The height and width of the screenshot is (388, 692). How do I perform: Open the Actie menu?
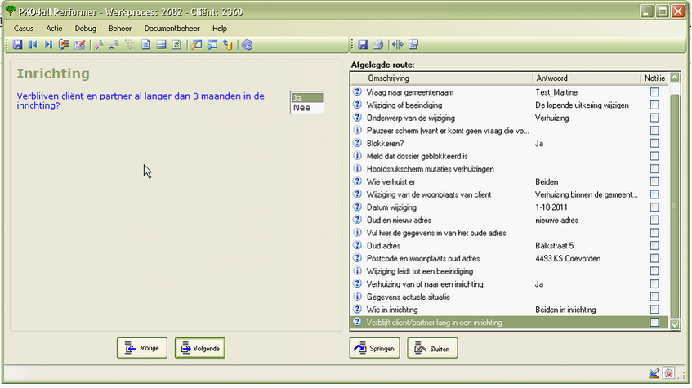pyautogui.click(x=54, y=29)
